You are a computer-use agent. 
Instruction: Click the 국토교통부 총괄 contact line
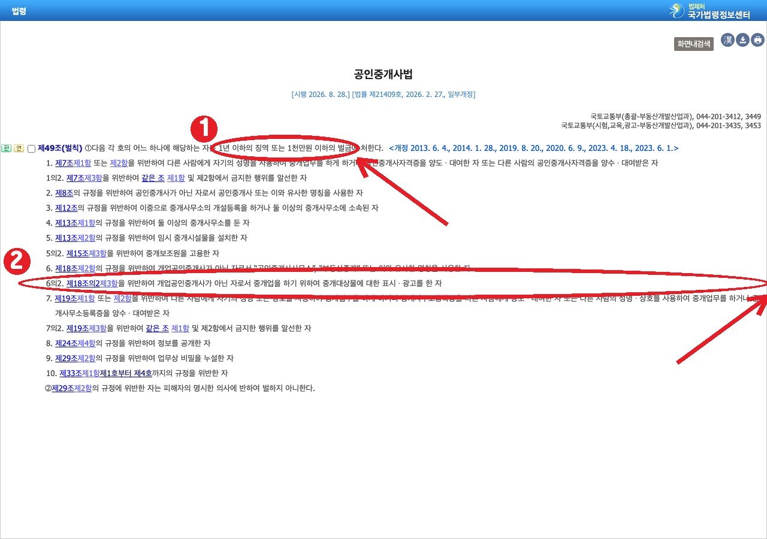coord(675,116)
